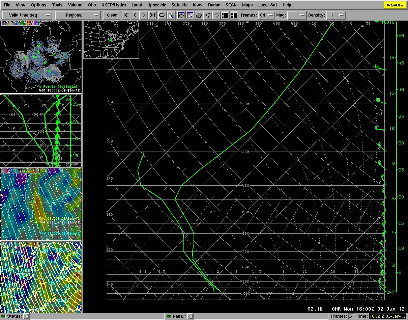
Task: Open the NCEP/Hydro menu
Action: 113,5
